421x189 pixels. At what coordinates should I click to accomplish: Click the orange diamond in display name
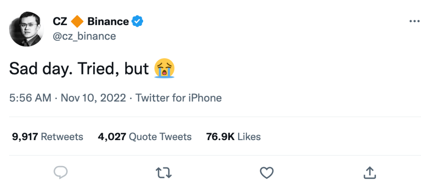pos(77,21)
